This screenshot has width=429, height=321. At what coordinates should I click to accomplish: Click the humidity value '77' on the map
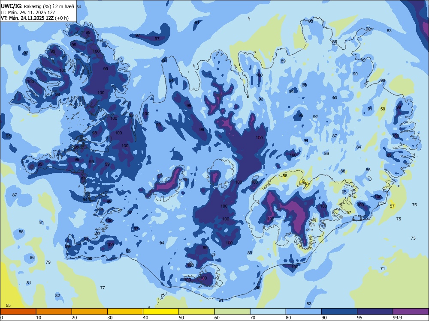click(103, 288)
